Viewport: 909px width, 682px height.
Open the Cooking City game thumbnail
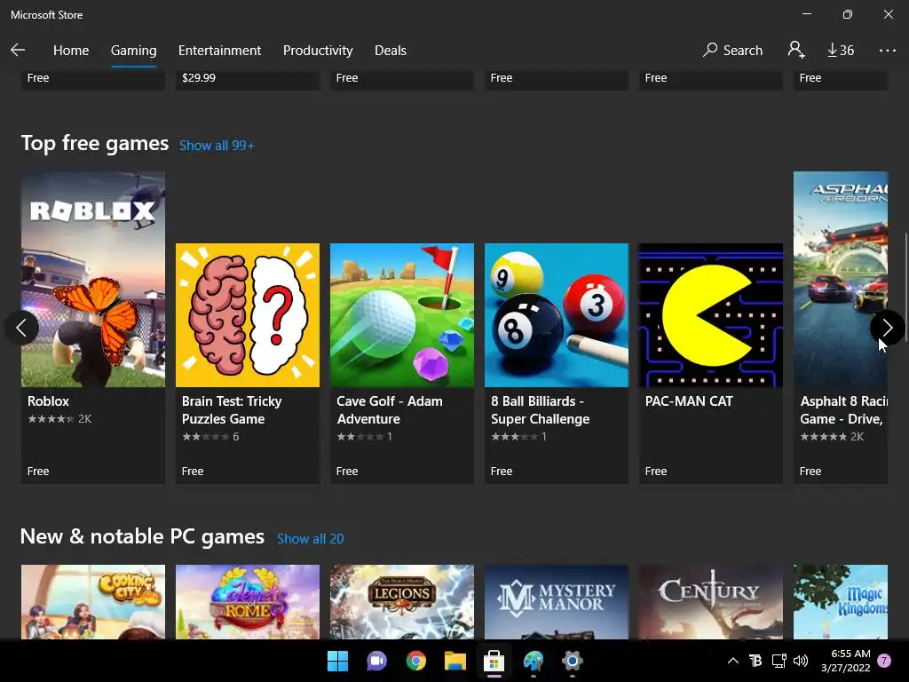[x=93, y=602]
